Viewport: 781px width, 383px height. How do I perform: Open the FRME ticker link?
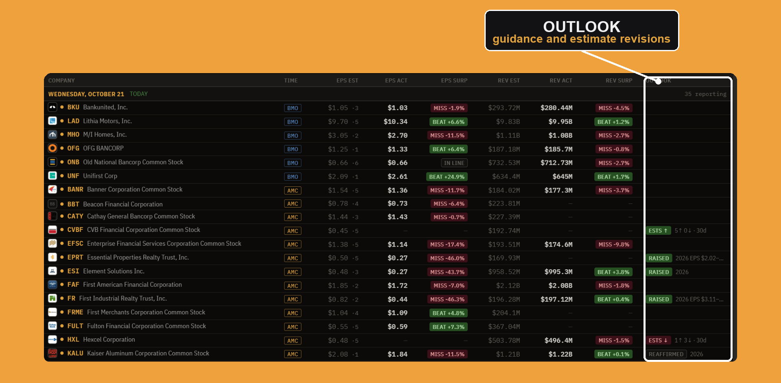[75, 312]
